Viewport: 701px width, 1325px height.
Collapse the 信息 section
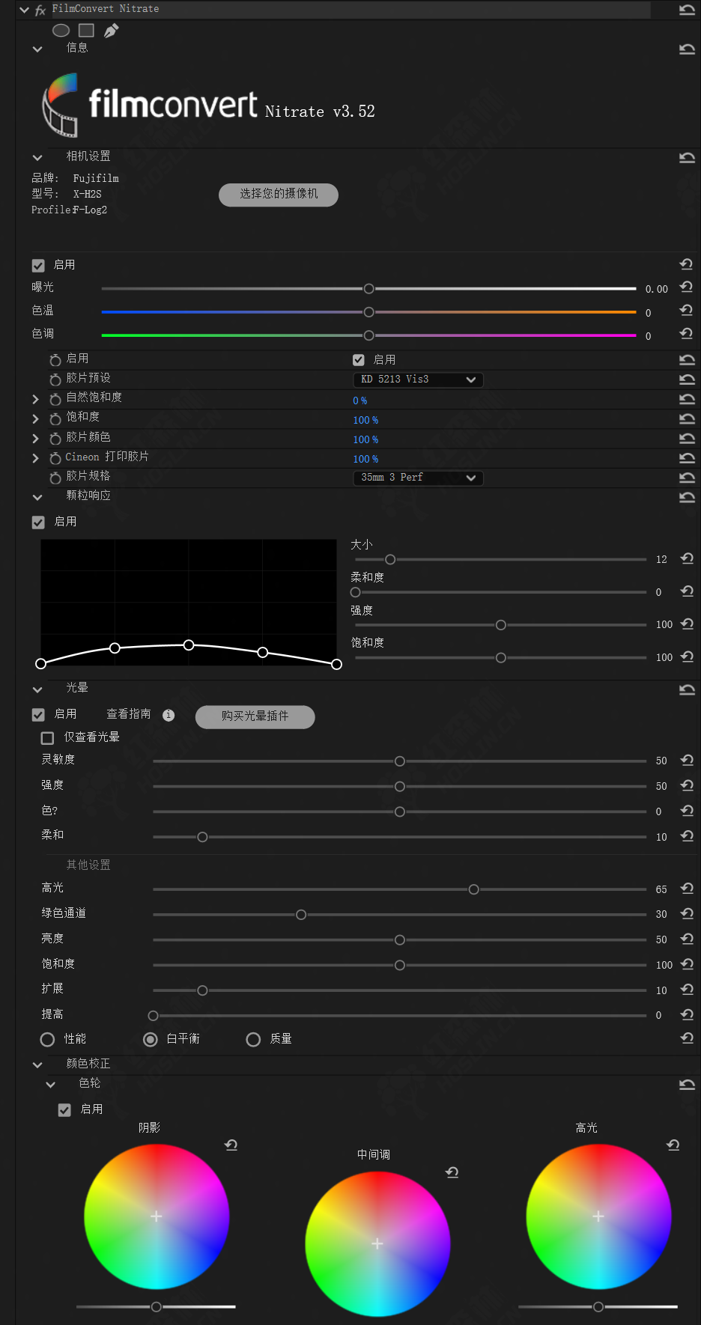pos(37,49)
